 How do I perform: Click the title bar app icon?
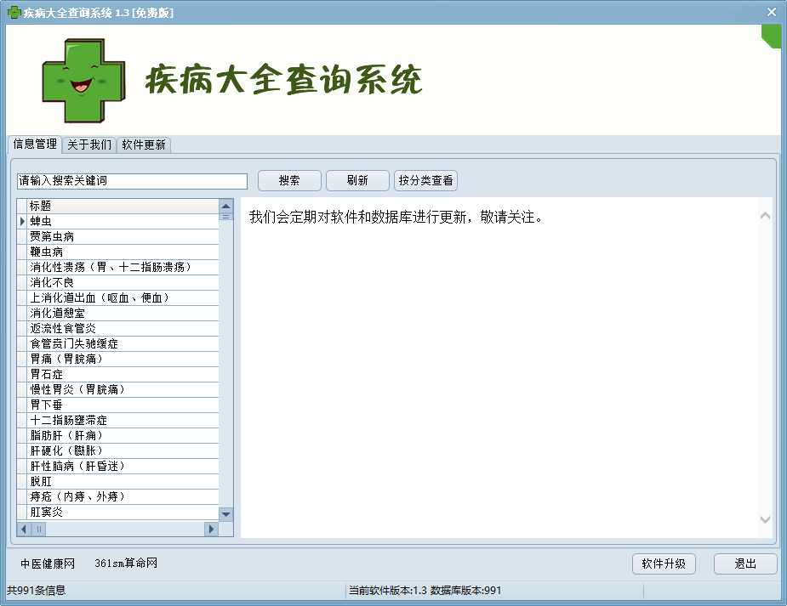14,12
